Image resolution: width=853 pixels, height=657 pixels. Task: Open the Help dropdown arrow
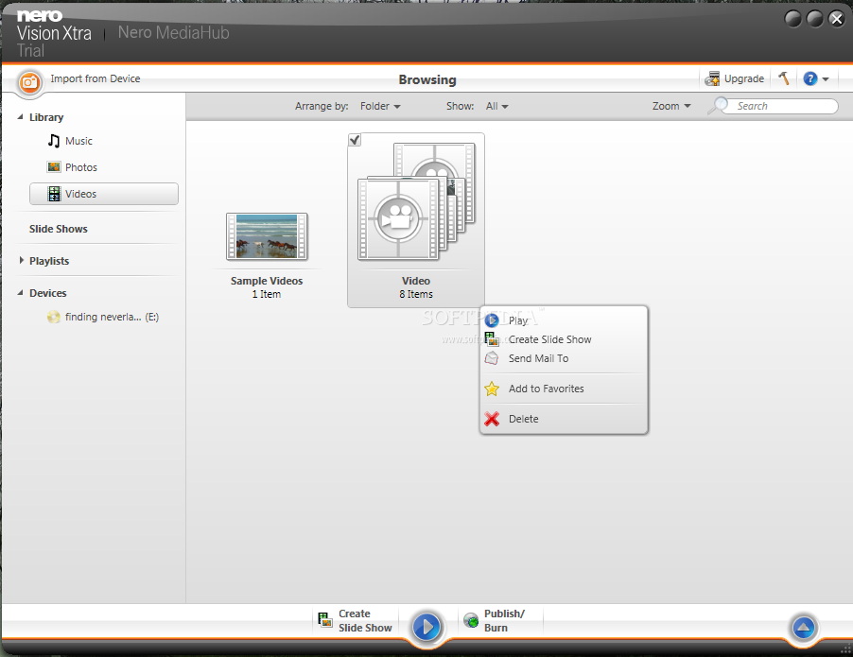click(x=826, y=79)
